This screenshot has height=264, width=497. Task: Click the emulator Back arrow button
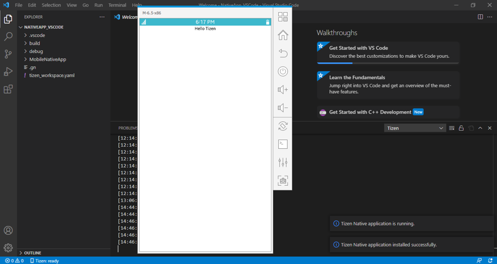point(283,53)
